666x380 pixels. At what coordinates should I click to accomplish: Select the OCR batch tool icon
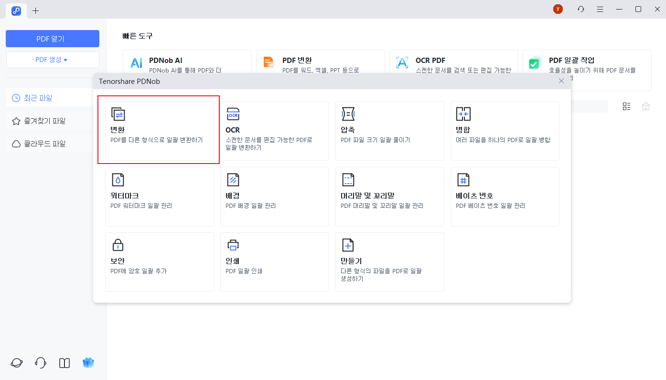pos(233,114)
